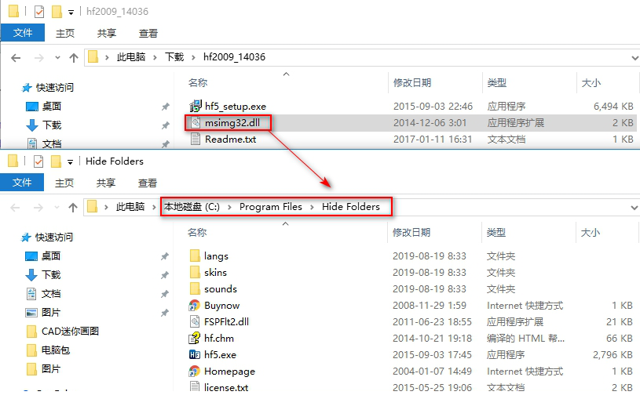The image size is (640, 406).
Task: Click 本地磁盘 (C:) breadcrumb in address bar
Action: 192,207
